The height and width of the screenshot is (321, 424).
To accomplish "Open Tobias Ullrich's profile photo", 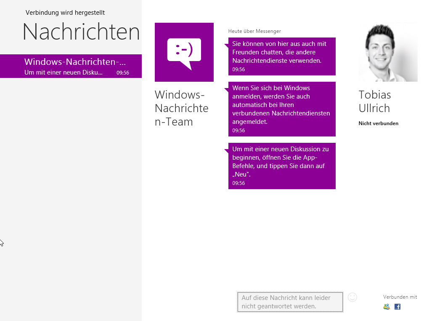I will 388,52.
